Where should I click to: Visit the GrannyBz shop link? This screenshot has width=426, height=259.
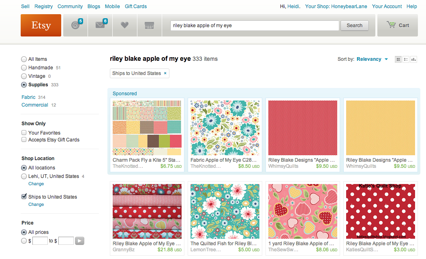tap(124, 250)
